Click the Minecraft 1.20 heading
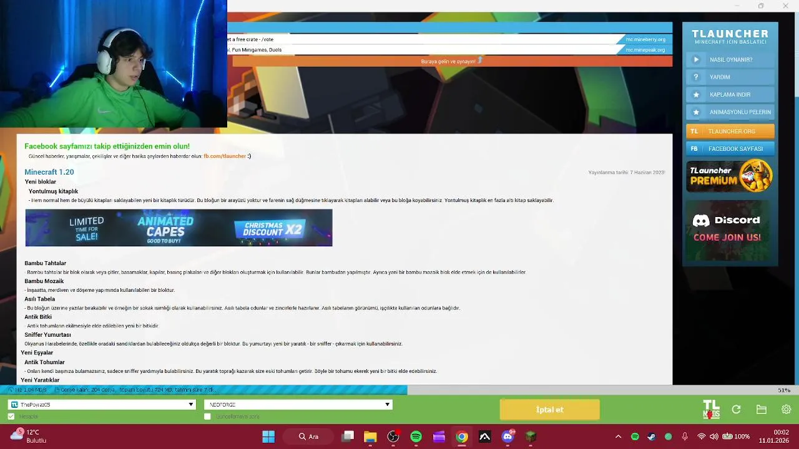 pos(49,172)
